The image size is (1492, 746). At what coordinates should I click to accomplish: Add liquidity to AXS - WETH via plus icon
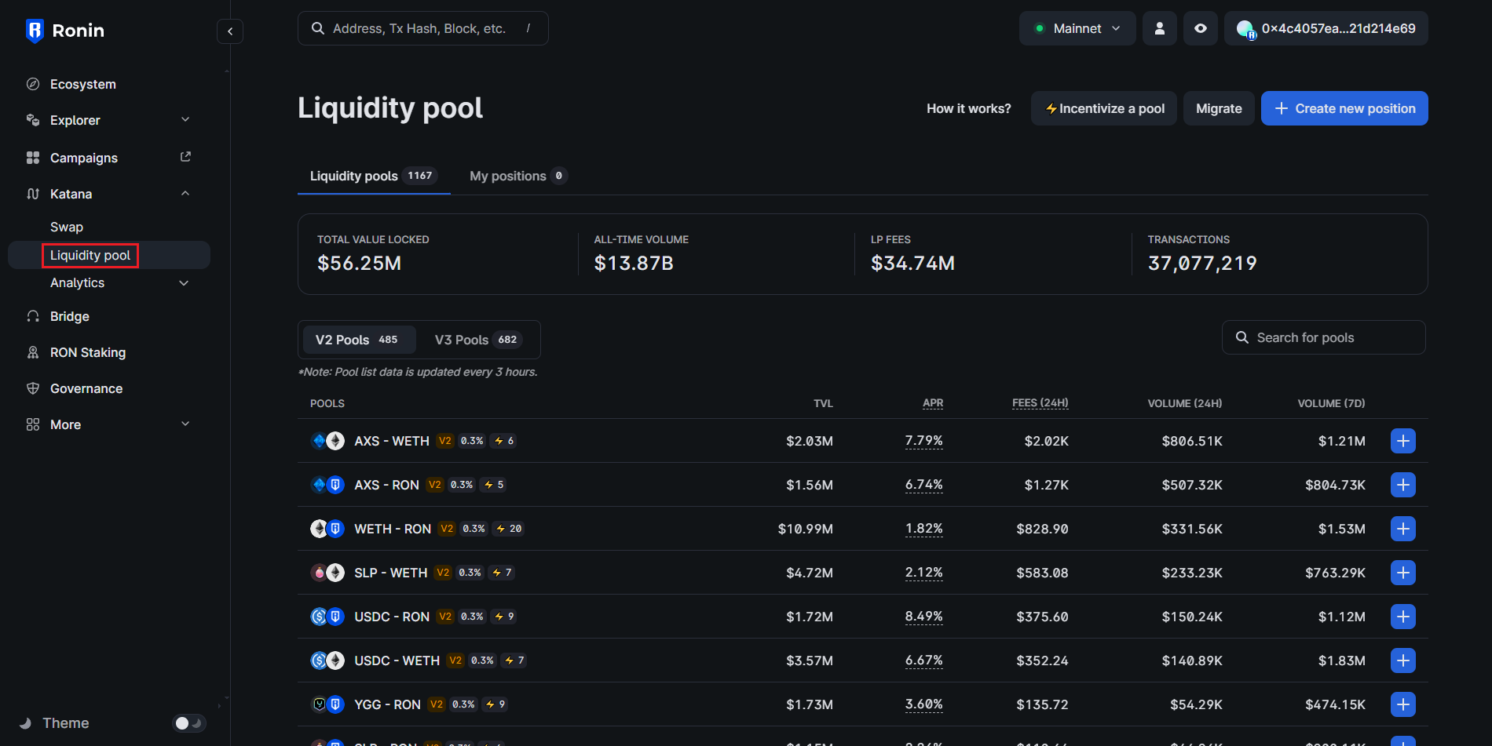(1403, 441)
